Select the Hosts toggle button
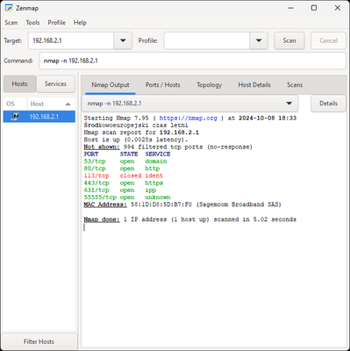 click(19, 84)
